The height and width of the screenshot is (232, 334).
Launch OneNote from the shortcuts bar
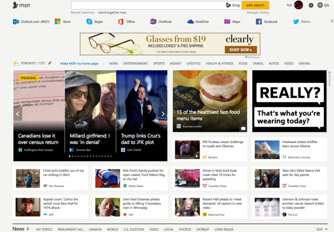tap(153, 22)
